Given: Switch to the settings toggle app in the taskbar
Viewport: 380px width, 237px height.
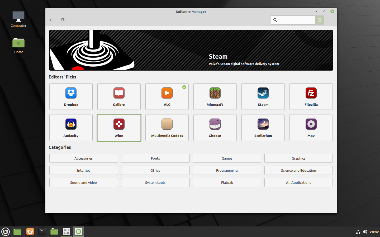Looking at the screenshot, I should pos(66,231).
